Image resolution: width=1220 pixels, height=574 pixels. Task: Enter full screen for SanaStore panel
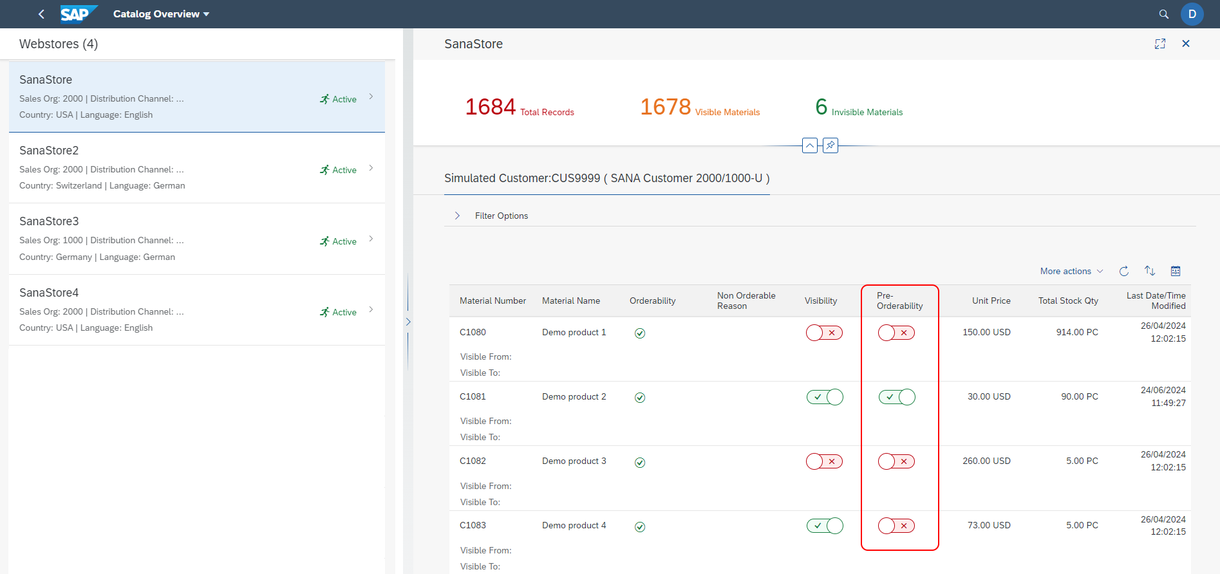(1160, 44)
